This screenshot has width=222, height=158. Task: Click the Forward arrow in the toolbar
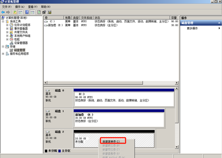8,12
